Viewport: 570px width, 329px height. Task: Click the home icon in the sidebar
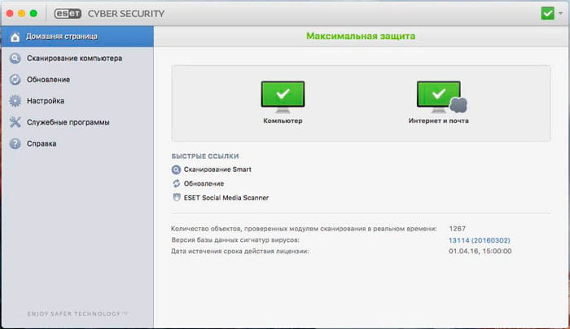(x=15, y=37)
